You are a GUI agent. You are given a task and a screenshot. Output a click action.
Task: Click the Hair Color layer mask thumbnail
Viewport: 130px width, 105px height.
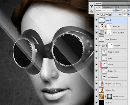tap(109, 26)
